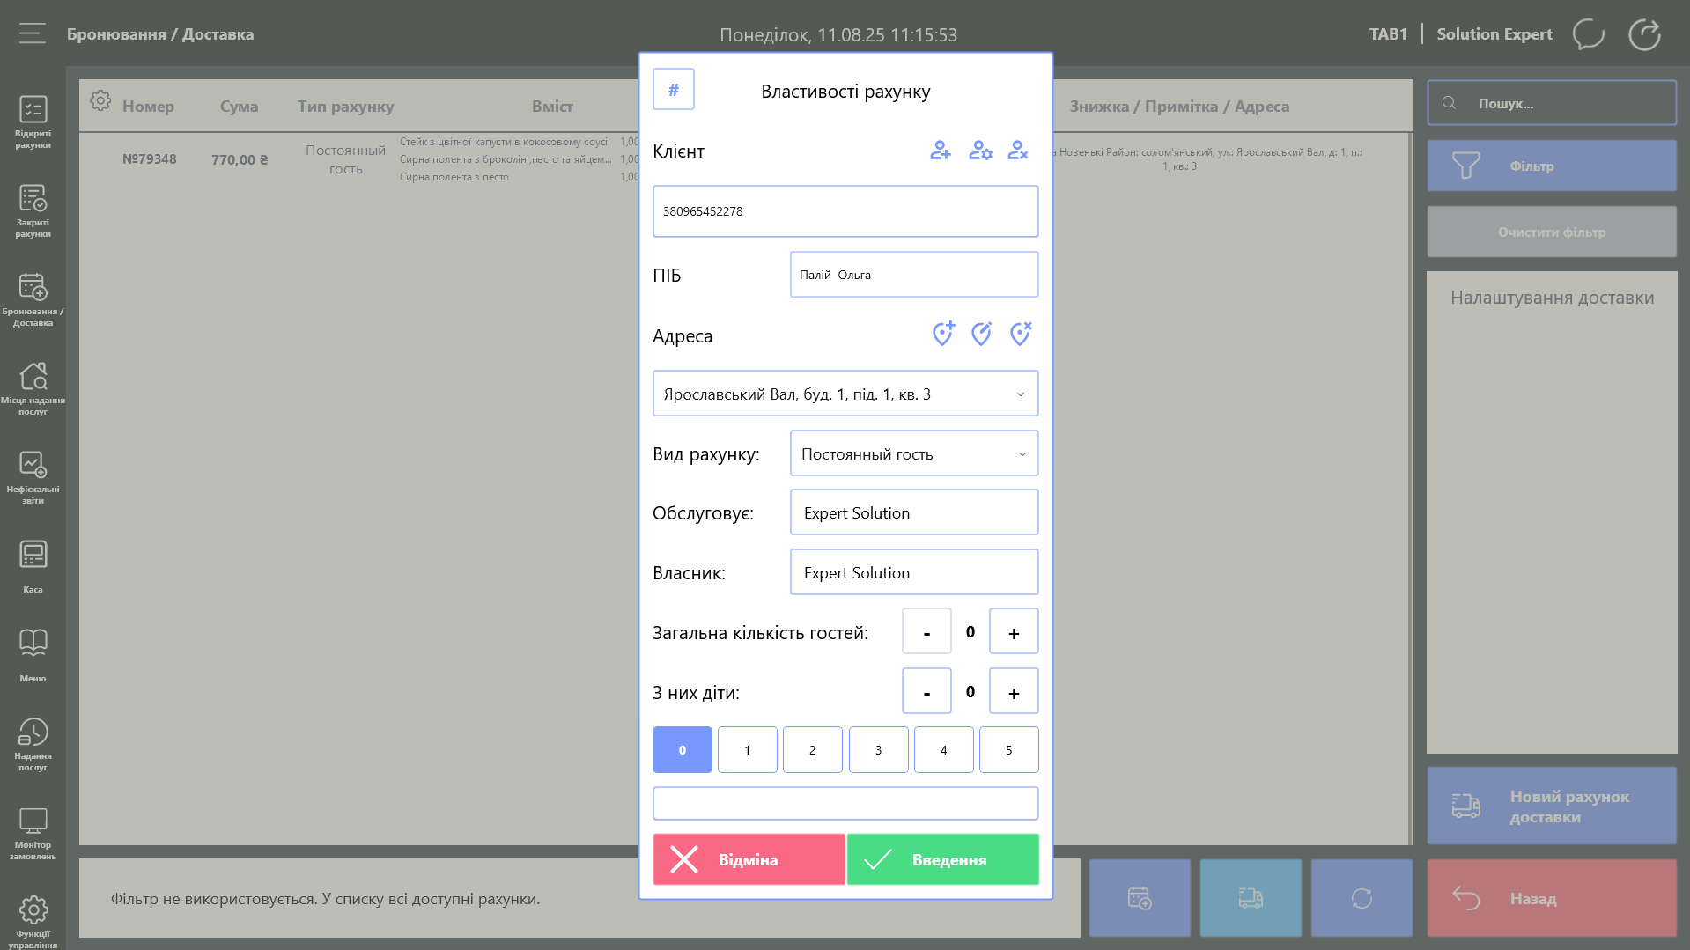Viewport: 1690px width, 950px height.
Task: Select the highlighted option 0 in number row
Action: [x=683, y=750]
